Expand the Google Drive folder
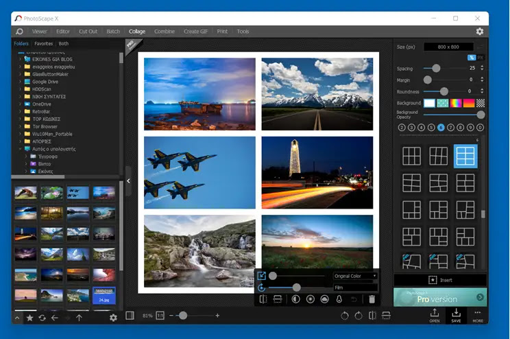 tap(21, 82)
